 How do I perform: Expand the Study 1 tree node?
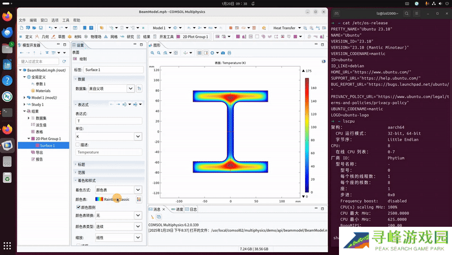click(24, 104)
